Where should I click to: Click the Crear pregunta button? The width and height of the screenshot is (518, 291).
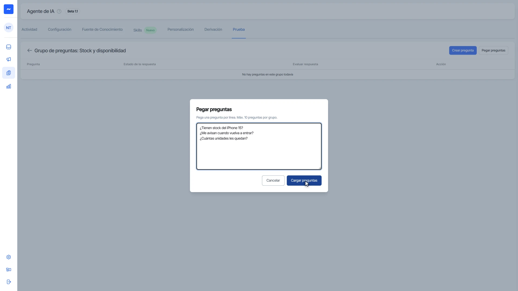[463, 50]
